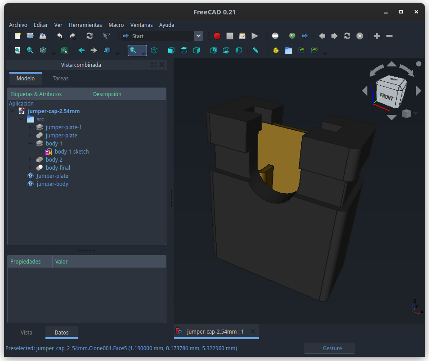
Task: Set left view cube icon
Action: [239, 50]
